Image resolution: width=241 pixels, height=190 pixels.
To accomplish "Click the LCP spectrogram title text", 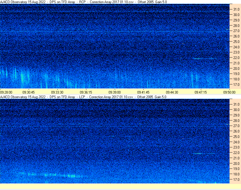I will point(83,97).
